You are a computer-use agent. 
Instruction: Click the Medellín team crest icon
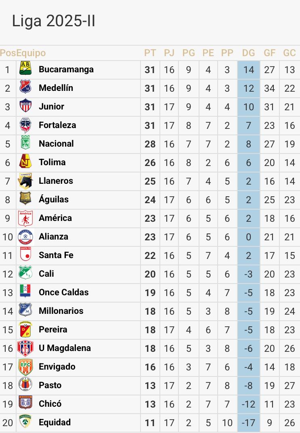25,86
